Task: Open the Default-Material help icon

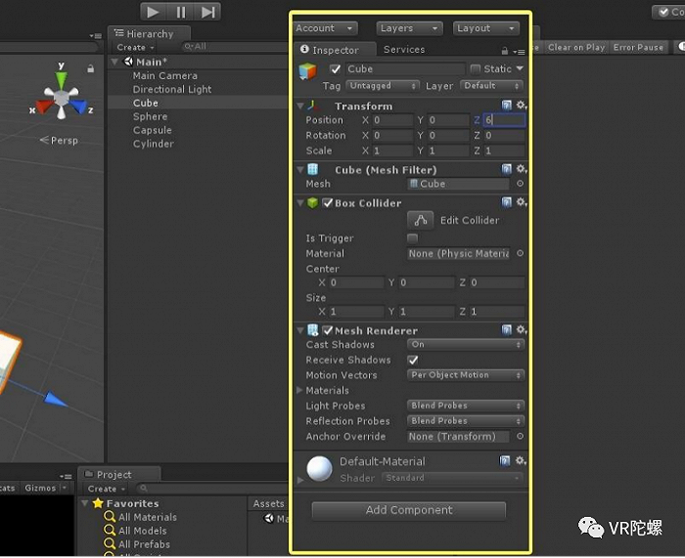Action: [x=505, y=461]
